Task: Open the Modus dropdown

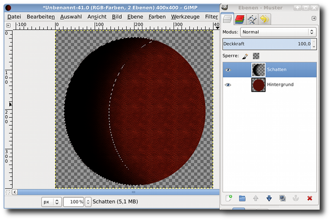Action: tap(278, 32)
